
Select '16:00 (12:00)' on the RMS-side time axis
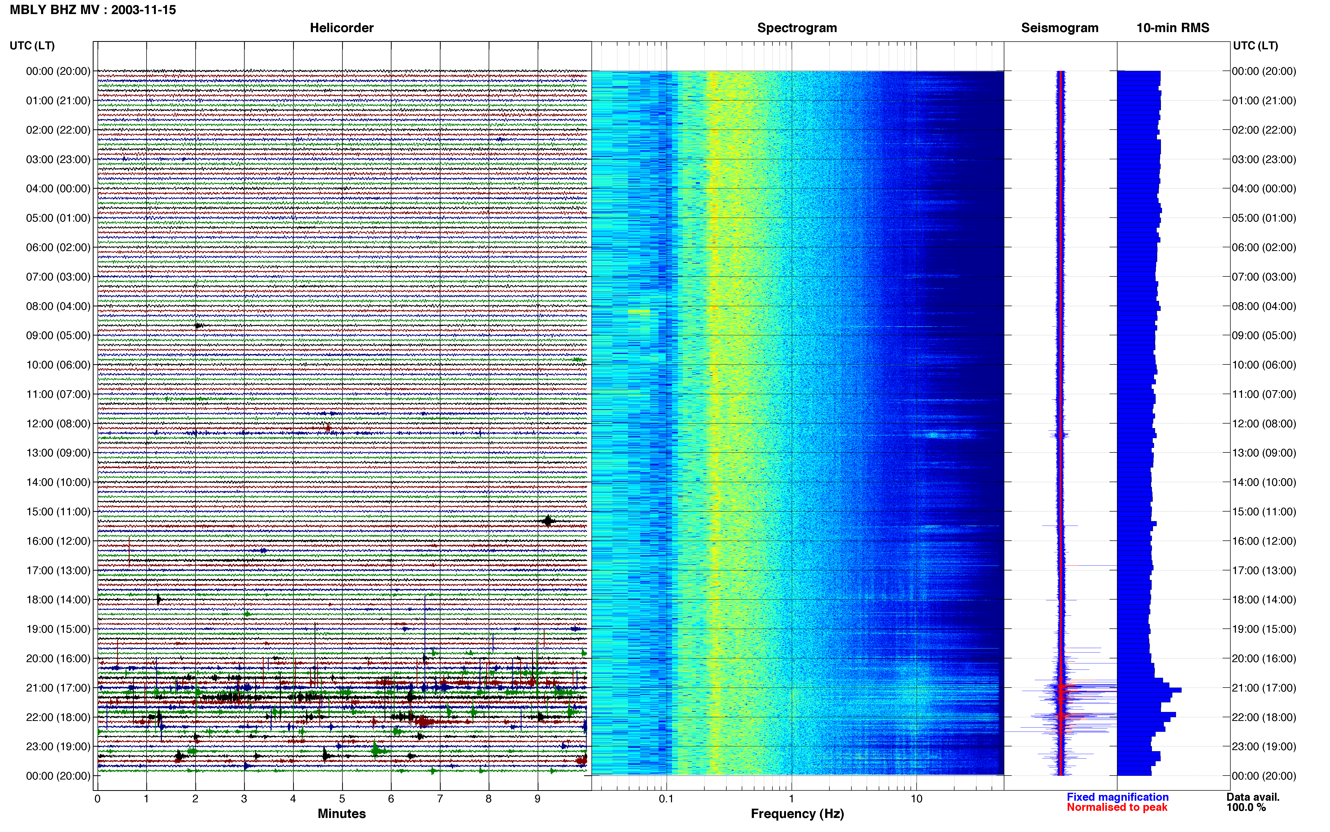click(x=1263, y=541)
